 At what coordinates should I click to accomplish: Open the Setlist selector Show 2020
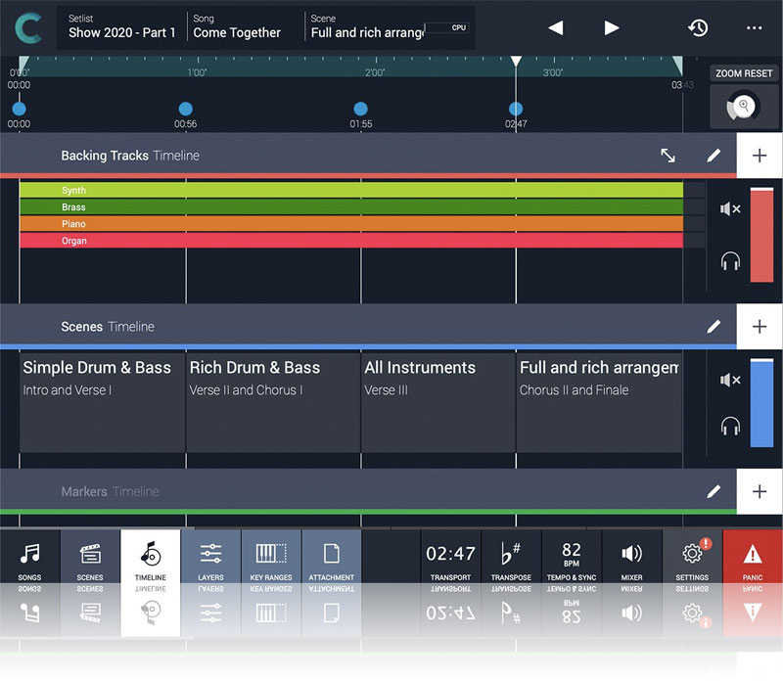coord(122,27)
